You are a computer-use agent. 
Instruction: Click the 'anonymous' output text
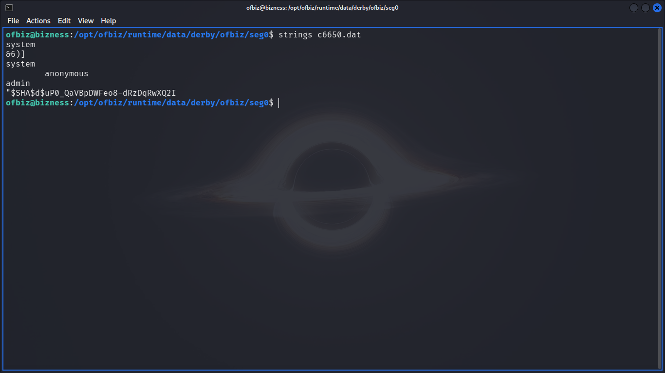tap(67, 74)
